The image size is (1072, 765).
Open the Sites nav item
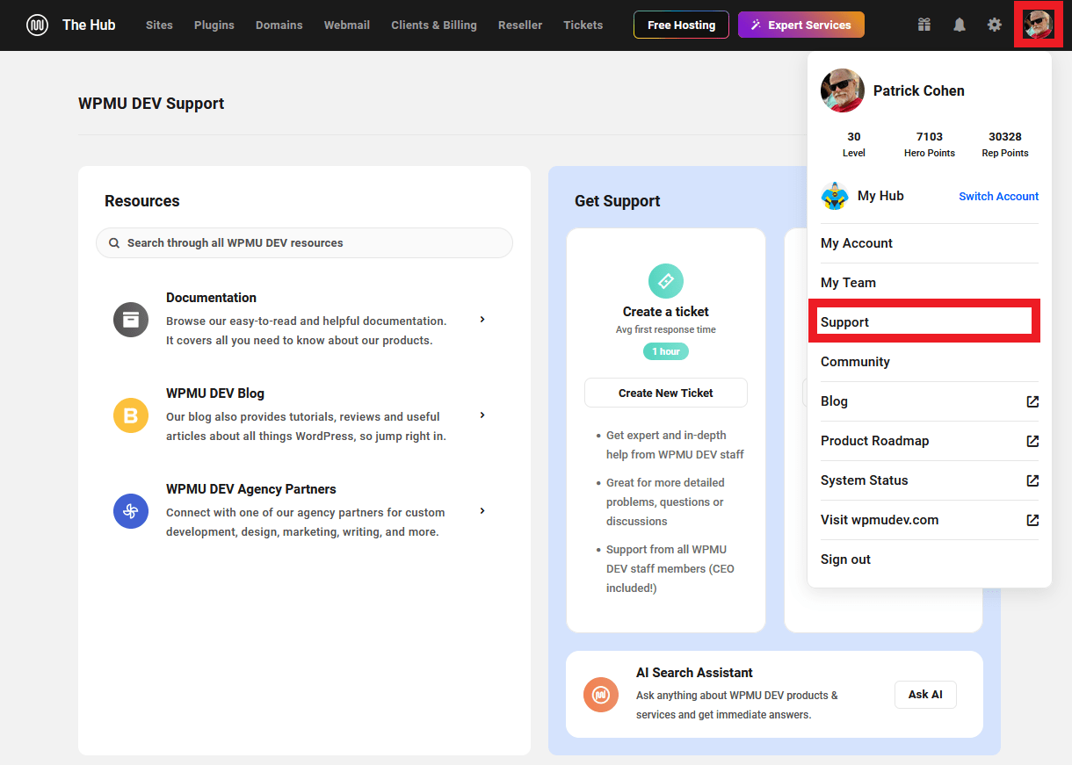(x=159, y=25)
